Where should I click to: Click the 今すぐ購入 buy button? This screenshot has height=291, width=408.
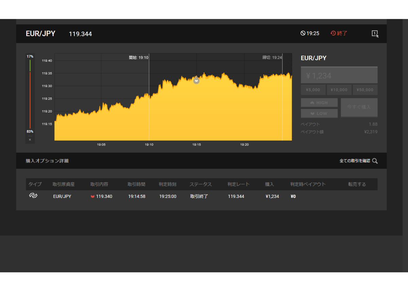pos(359,107)
